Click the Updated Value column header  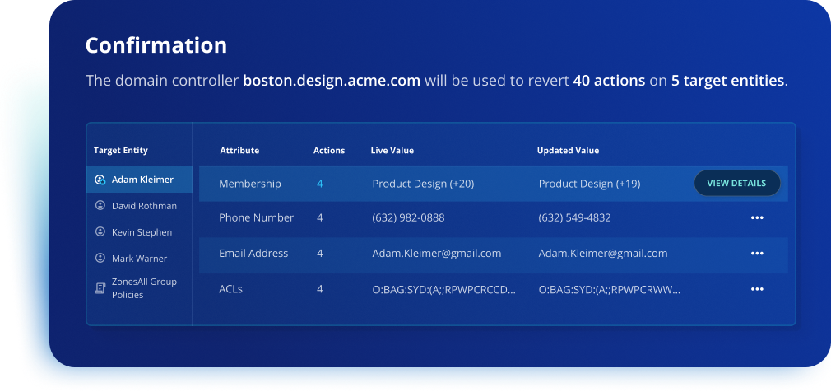point(568,151)
